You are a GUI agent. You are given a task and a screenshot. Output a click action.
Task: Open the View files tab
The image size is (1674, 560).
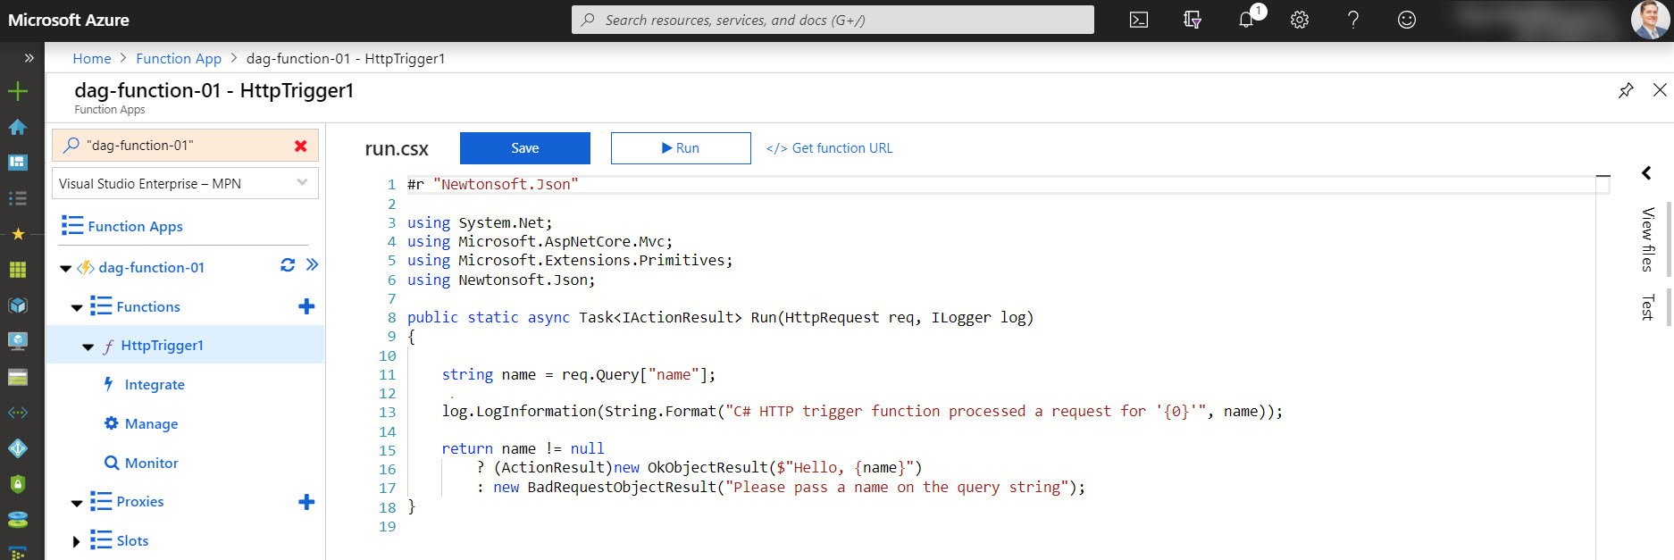1648,239
